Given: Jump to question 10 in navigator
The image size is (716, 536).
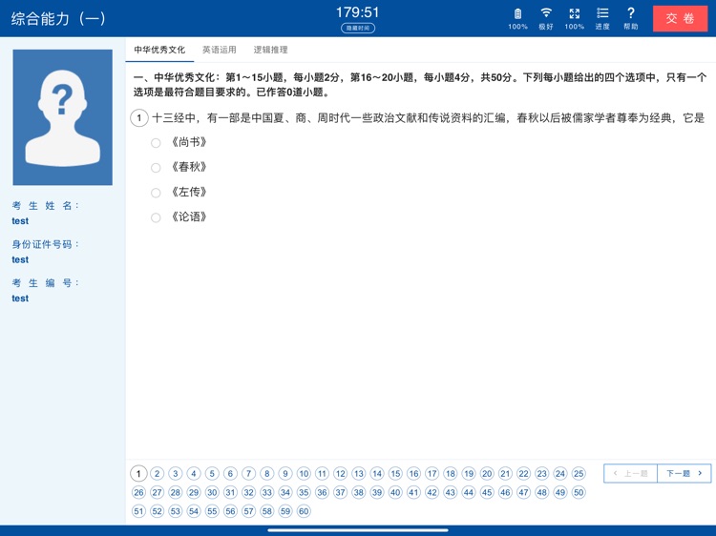Looking at the screenshot, I should click(x=304, y=473).
